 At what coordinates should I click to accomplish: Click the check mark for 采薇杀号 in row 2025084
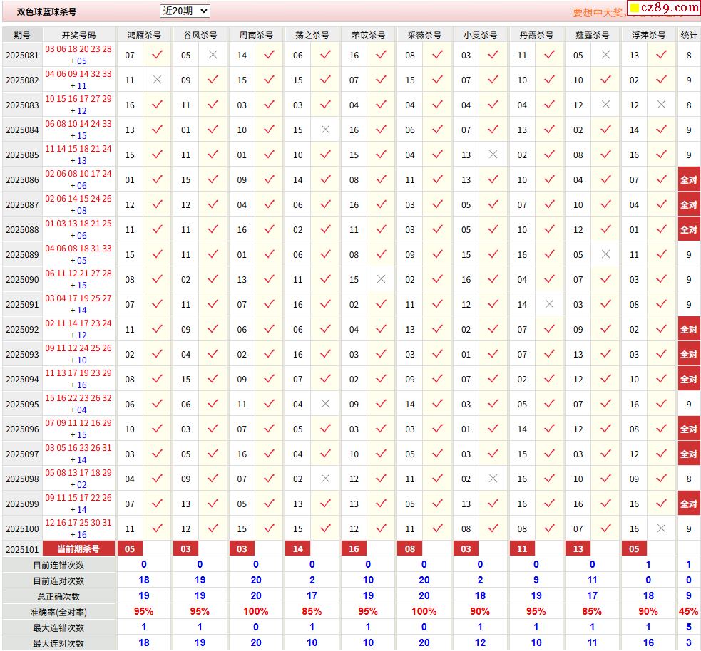coord(437,130)
